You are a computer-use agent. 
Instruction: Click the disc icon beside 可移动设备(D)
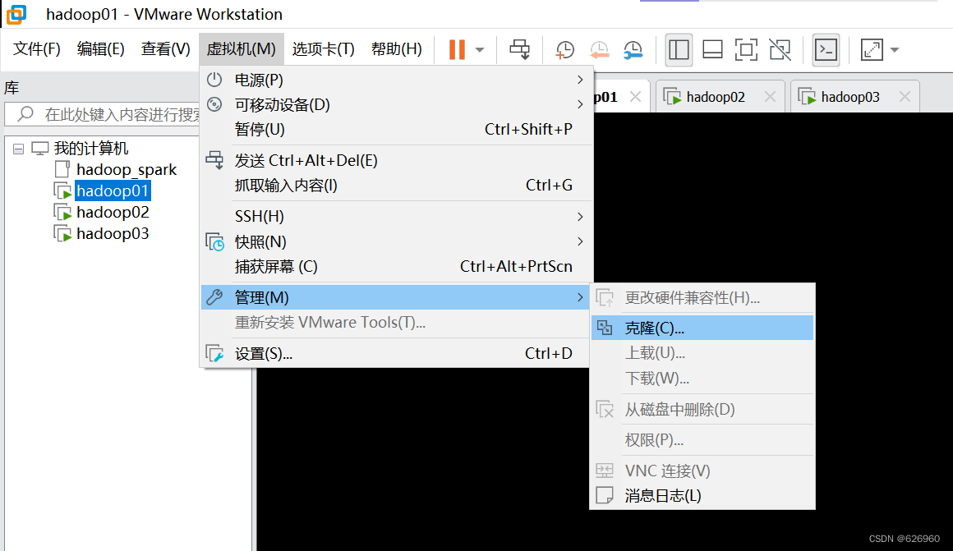(214, 104)
